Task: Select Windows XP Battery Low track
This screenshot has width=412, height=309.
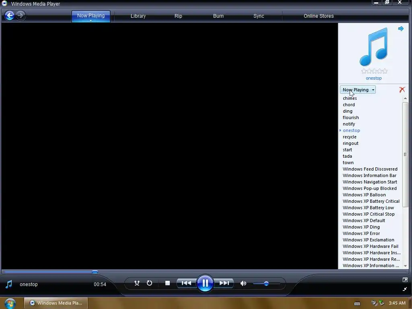Action: point(368,208)
